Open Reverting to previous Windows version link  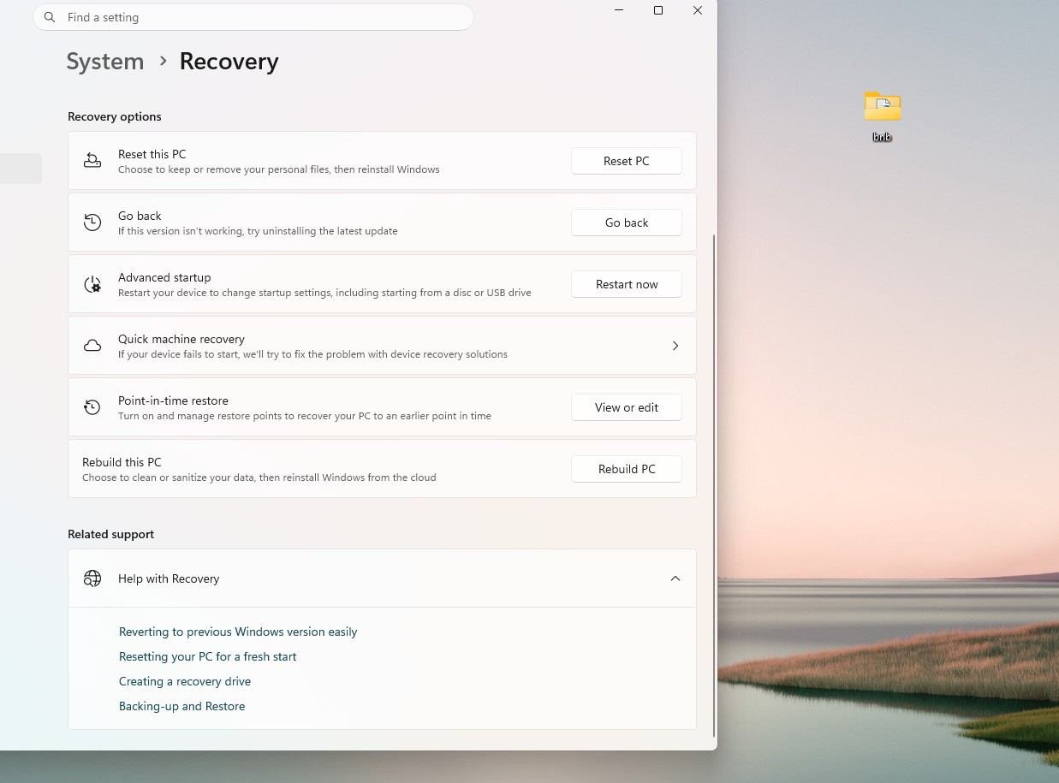pos(238,632)
